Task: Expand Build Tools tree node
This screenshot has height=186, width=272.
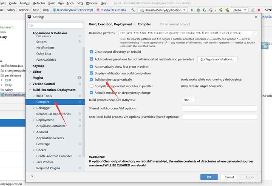Action: [34, 96]
